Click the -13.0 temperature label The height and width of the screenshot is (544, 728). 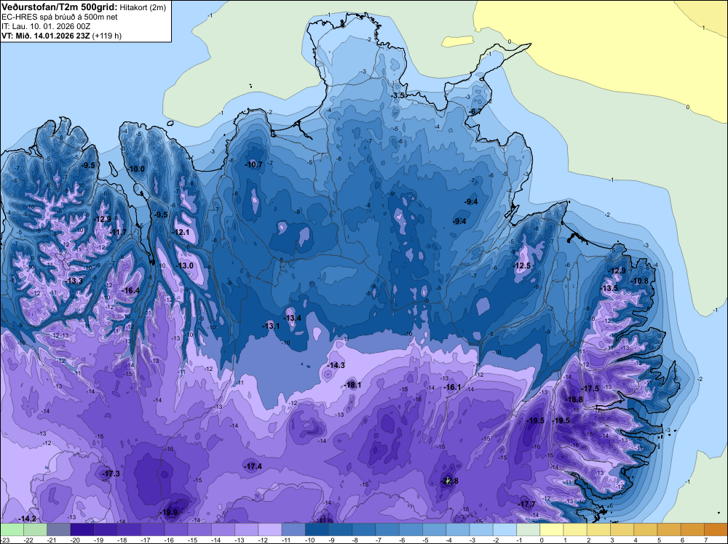(185, 265)
